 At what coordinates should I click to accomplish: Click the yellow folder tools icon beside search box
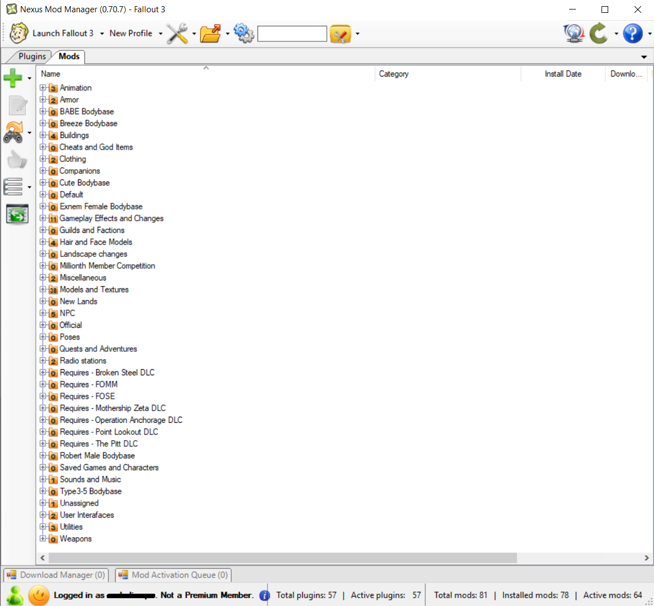(x=340, y=34)
